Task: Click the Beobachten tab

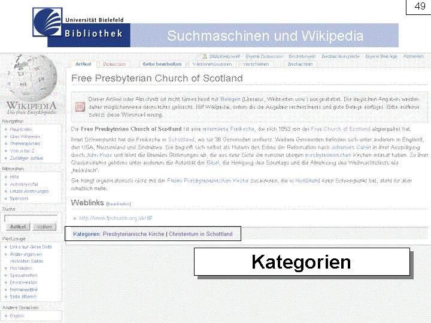Action: point(300,64)
